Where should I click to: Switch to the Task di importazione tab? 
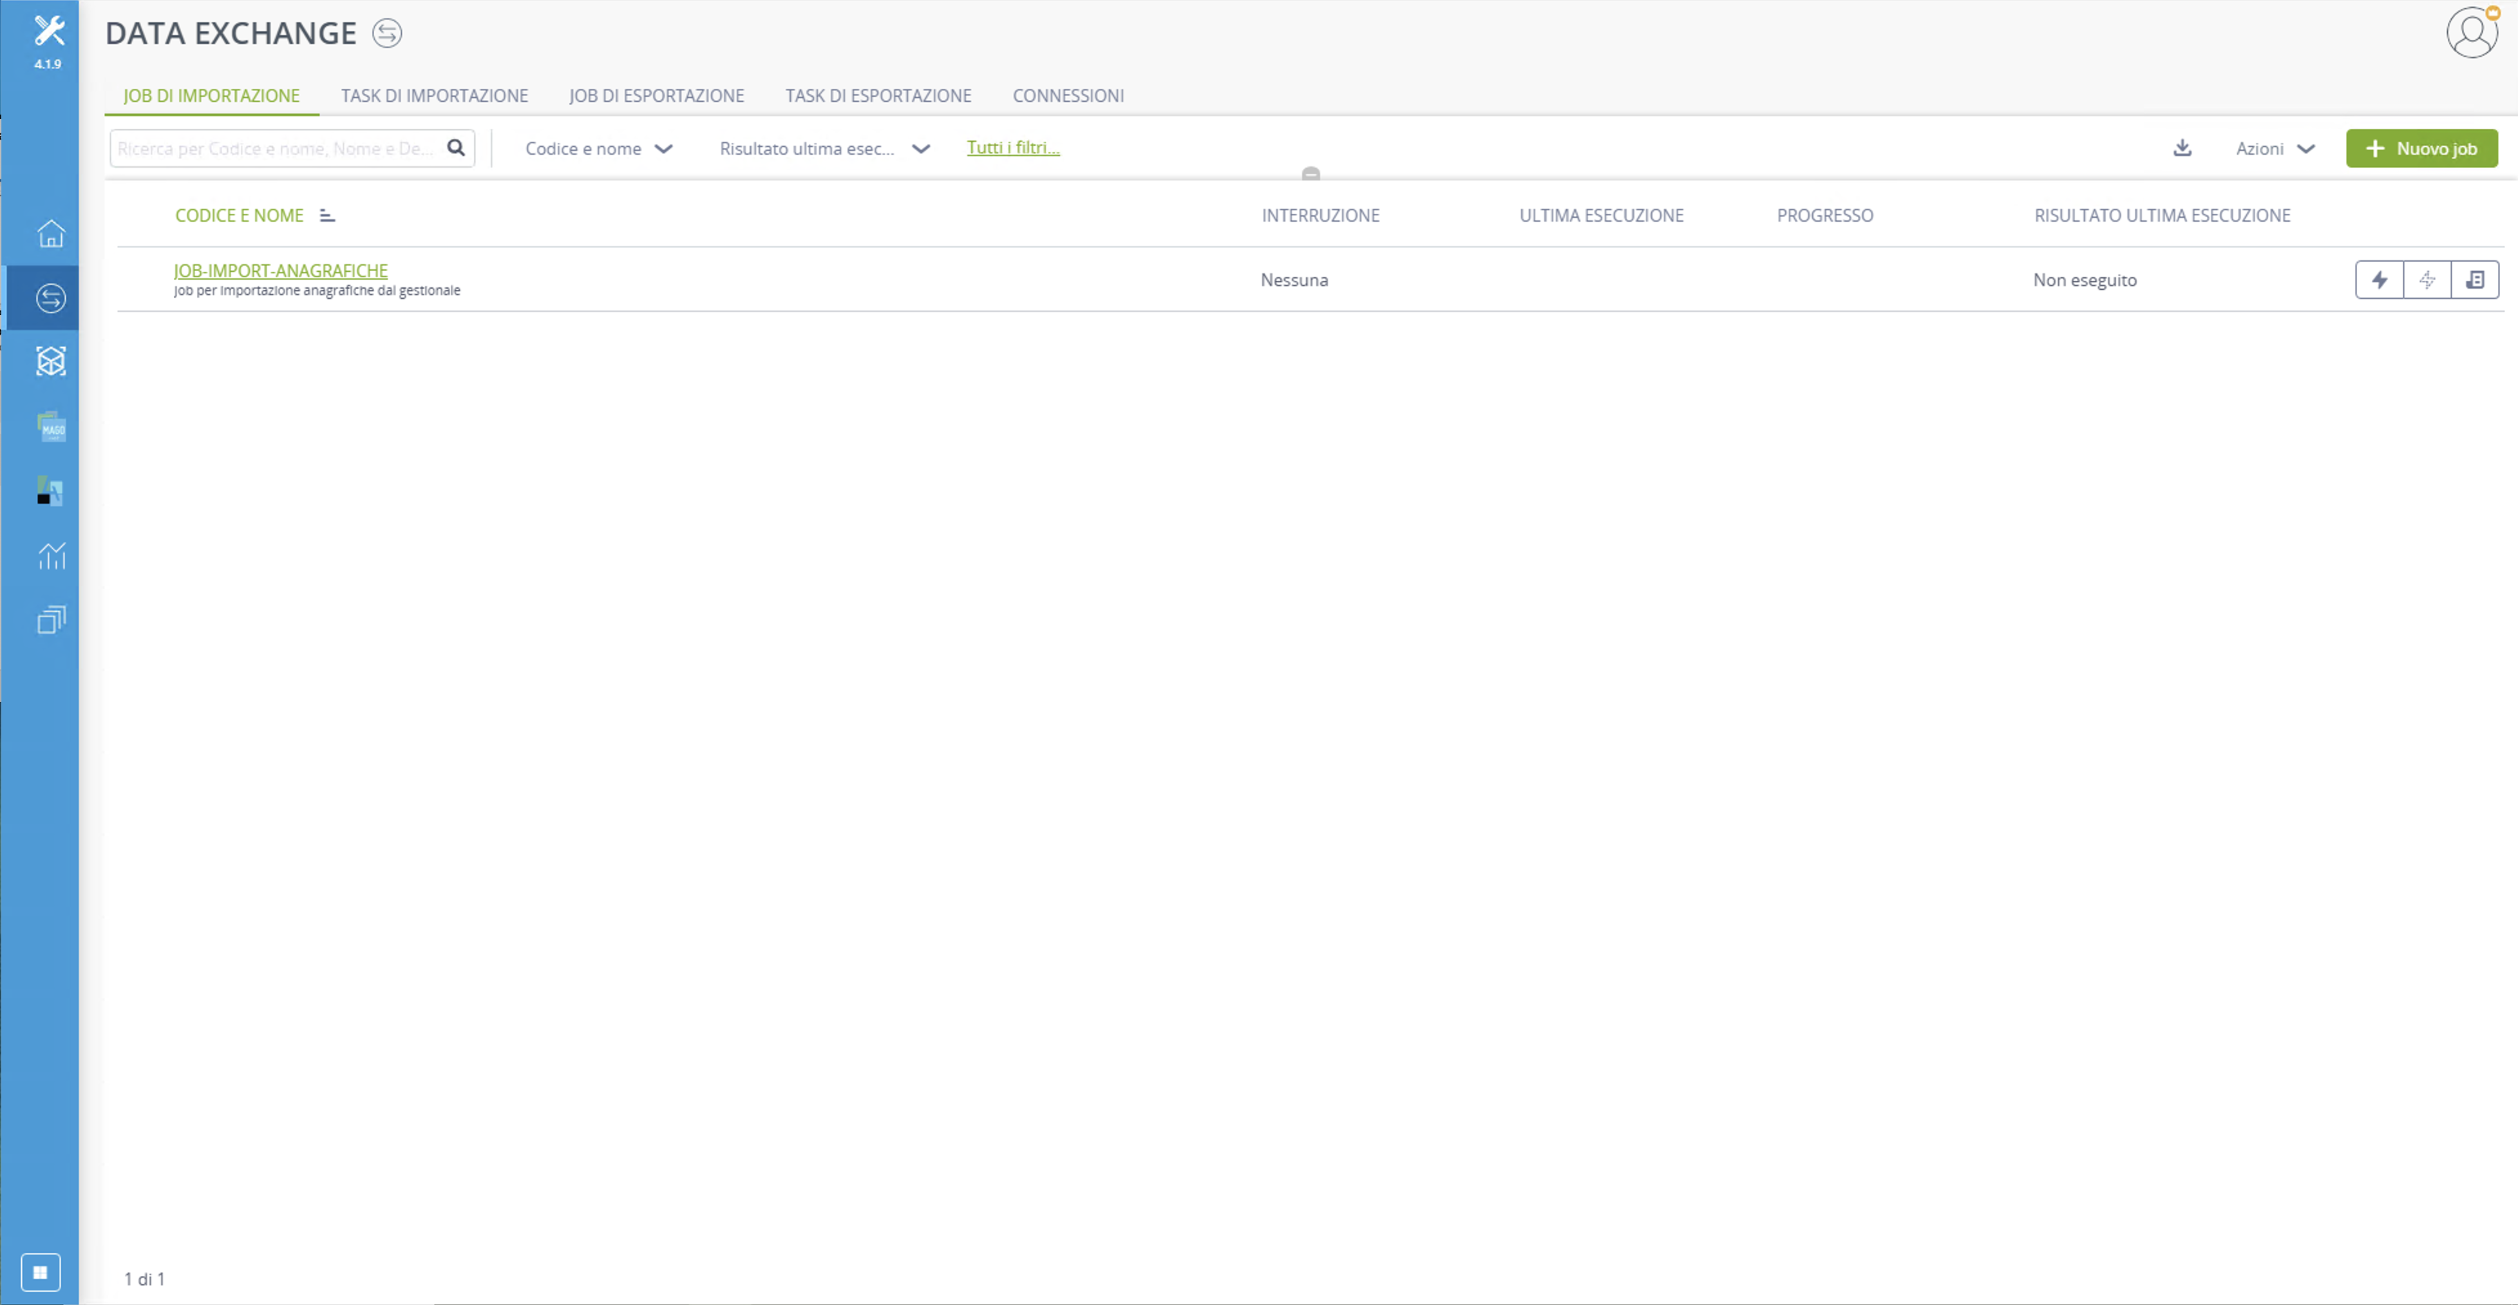coord(434,96)
